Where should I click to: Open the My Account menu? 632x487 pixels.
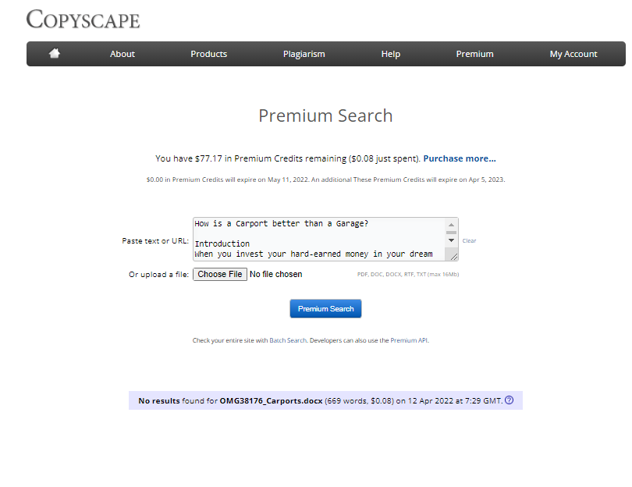tap(573, 54)
